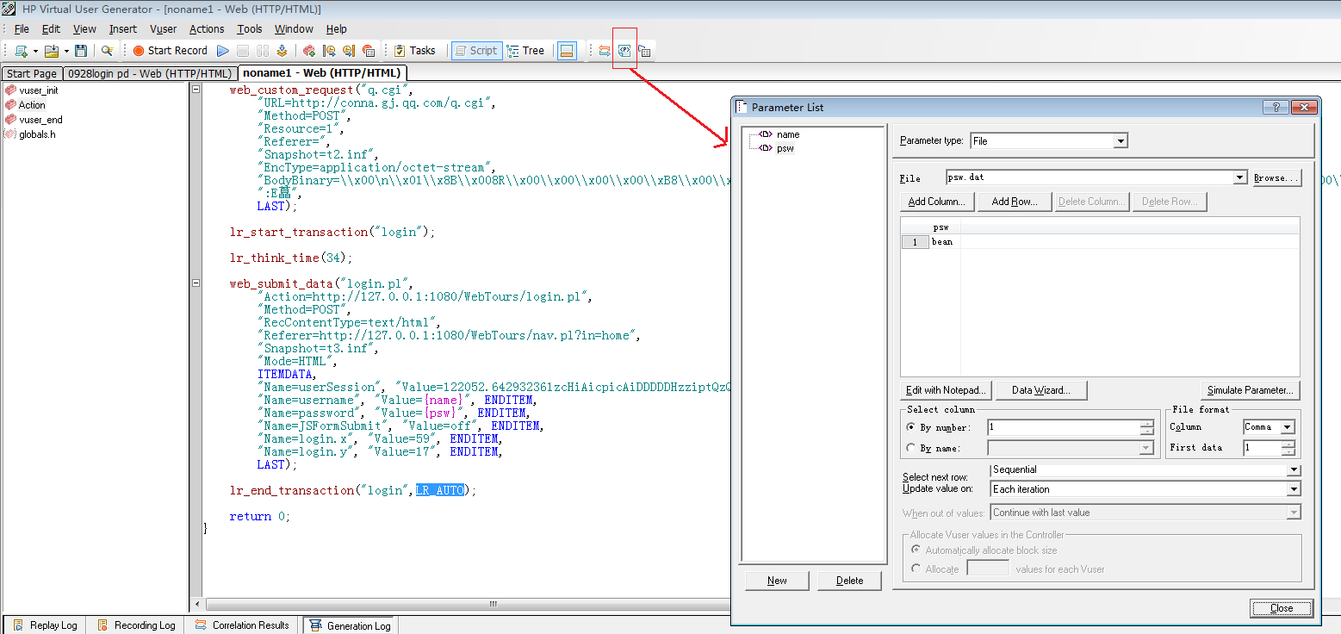Click the New Script toolbar icon
Viewport: 1341px width, 634px height.
tap(20, 51)
